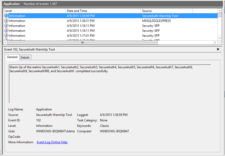Image resolution: width=225 pixels, height=156 pixels.
Task: Switch to the Details tab
Action: (25, 57)
